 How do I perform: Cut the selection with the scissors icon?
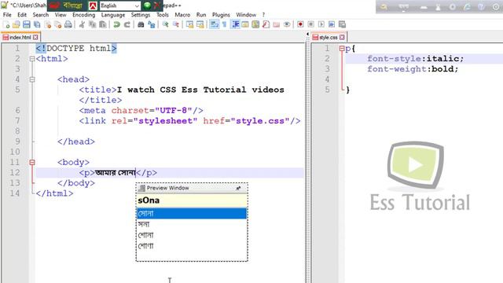82,24
